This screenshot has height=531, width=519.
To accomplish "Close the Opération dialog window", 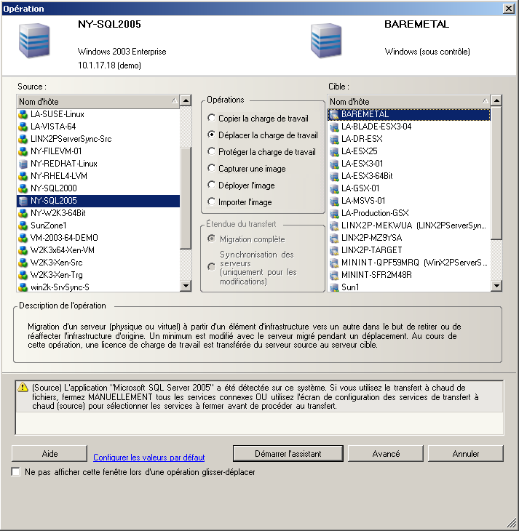I will [509, 9].
